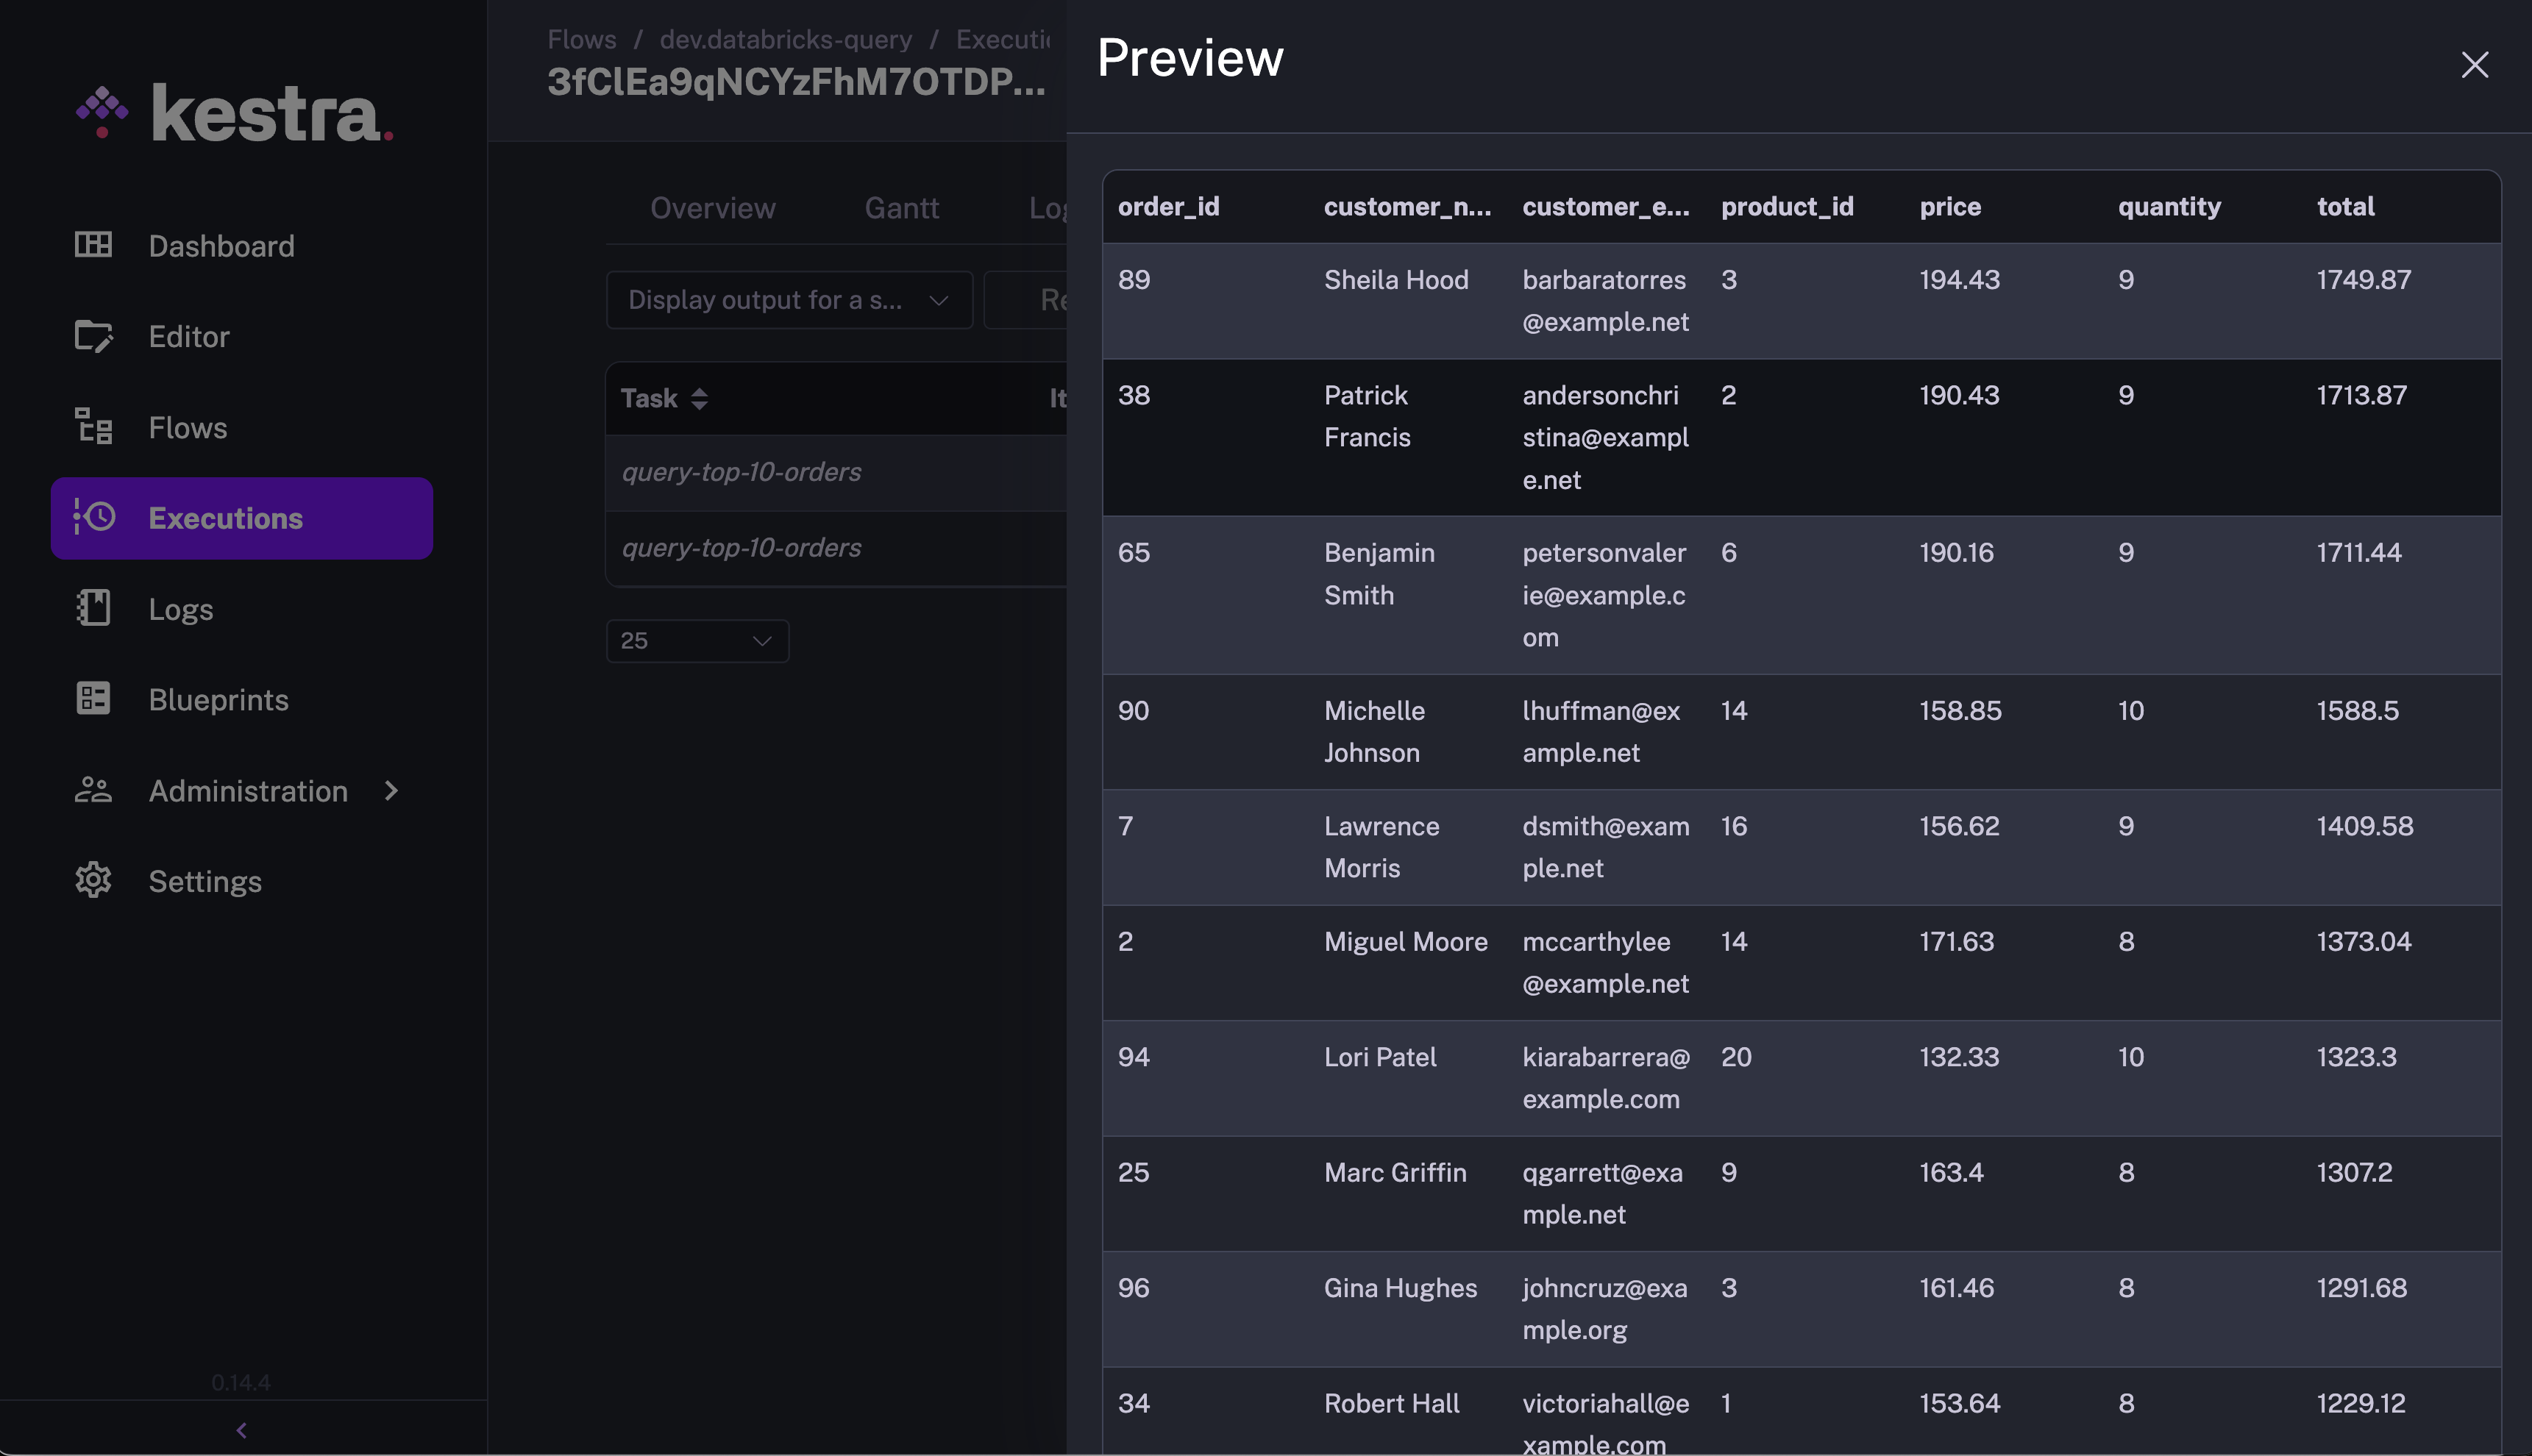Click the Editor folder-pencil icon
The height and width of the screenshot is (1456, 2532).
(x=93, y=336)
